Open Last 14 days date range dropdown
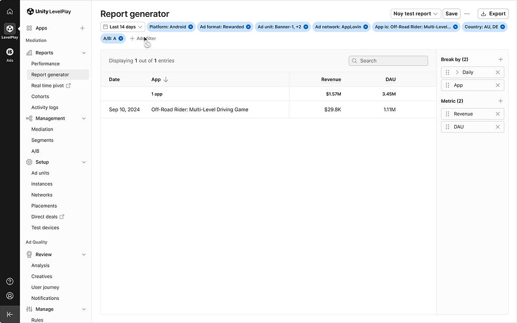The image size is (517, 323). point(122,27)
